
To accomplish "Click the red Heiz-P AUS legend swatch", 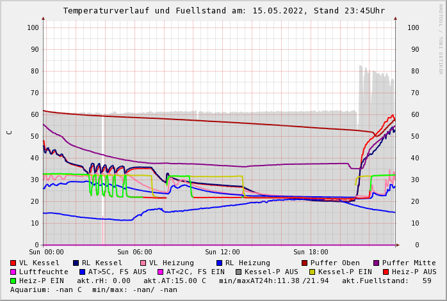I will click(x=386, y=272).
